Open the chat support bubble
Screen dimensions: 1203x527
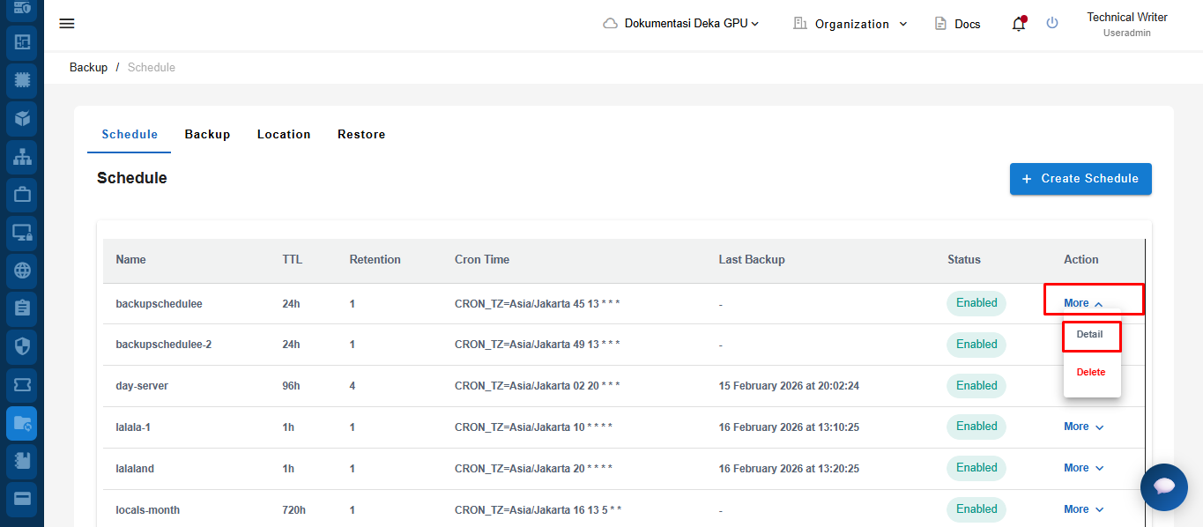(1164, 486)
